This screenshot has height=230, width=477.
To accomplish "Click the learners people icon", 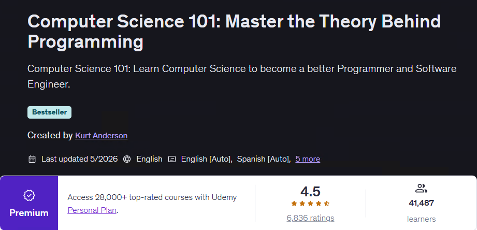I will click(422, 189).
